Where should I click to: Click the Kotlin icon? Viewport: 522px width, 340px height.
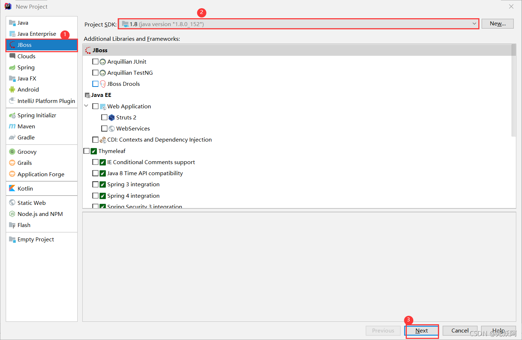(x=12, y=188)
